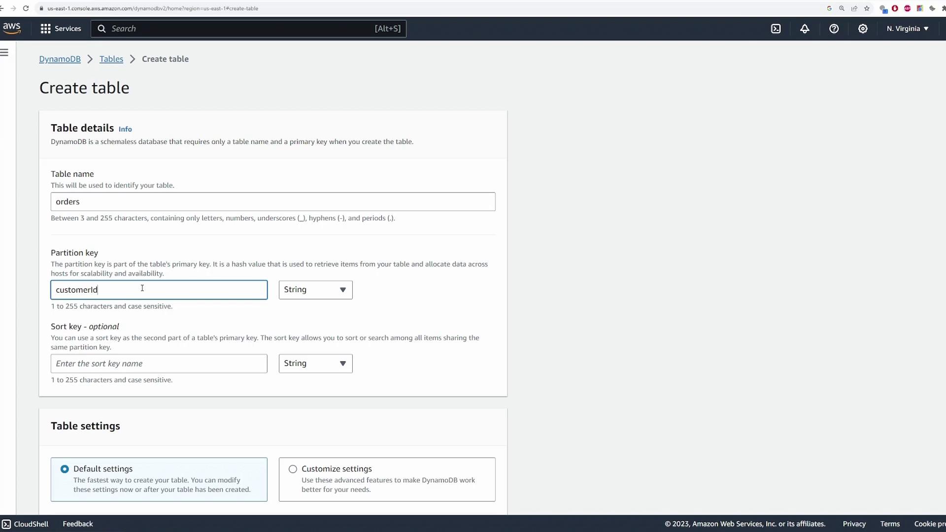
Task: Open the help question mark icon
Action: click(834, 29)
